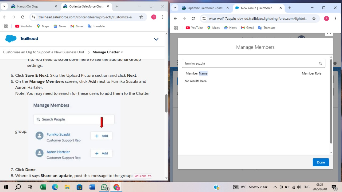Reload the Salesforce New Group page
Image resolution: width=342 pixels, height=192 pixels.
coord(193,18)
